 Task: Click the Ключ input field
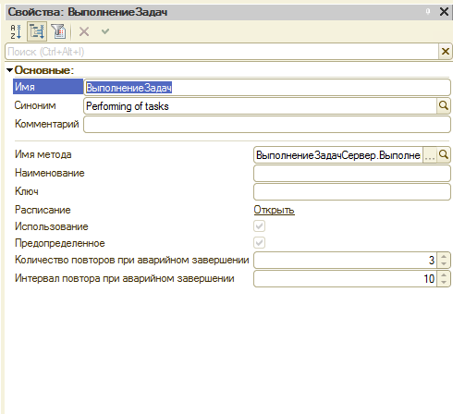tap(352, 192)
